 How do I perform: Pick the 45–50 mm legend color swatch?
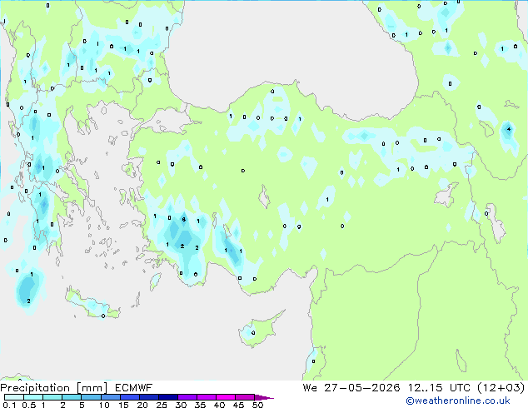point(245,397)
